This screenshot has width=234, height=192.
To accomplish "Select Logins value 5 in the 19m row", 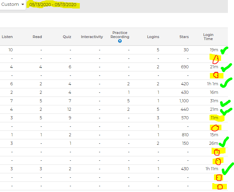I will click(x=158, y=50).
